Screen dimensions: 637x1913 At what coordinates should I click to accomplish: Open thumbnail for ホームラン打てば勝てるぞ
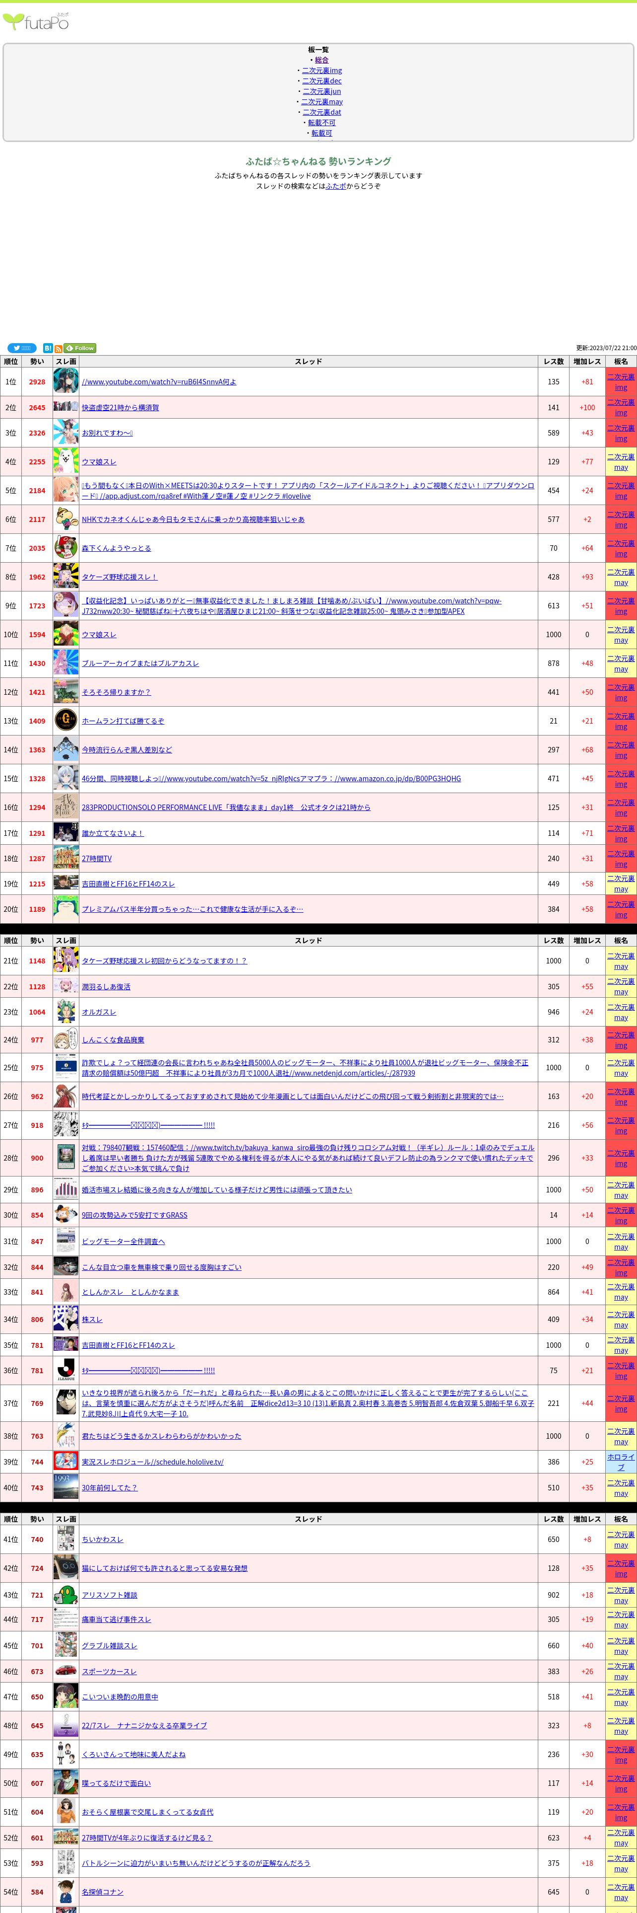[66, 720]
